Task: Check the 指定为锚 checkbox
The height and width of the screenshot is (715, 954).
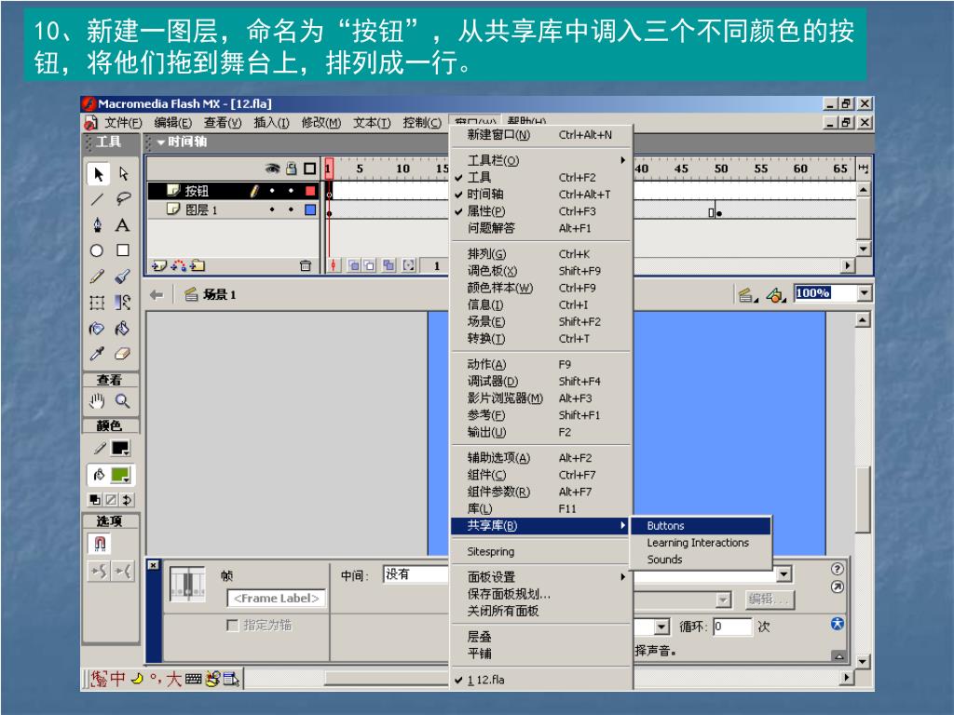Action: pos(232,625)
